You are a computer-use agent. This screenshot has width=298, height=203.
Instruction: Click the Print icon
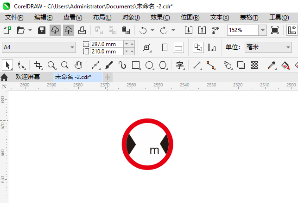[82, 30]
